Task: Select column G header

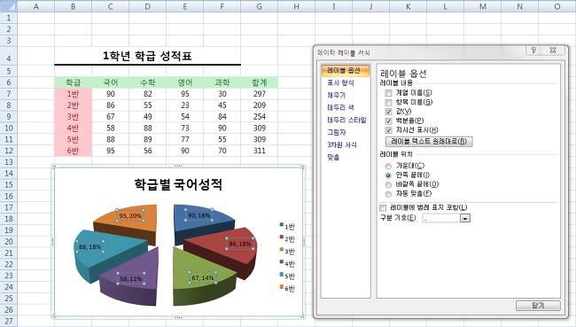Action: point(260,6)
